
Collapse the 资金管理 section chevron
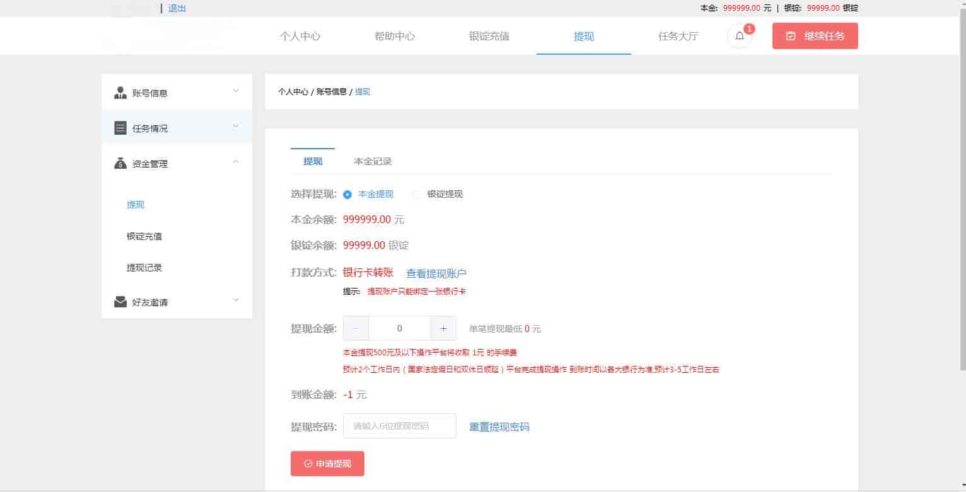(236, 162)
